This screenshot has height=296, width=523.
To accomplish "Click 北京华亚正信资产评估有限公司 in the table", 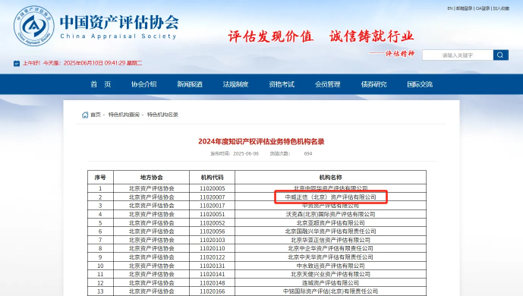I will click(330, 240).
